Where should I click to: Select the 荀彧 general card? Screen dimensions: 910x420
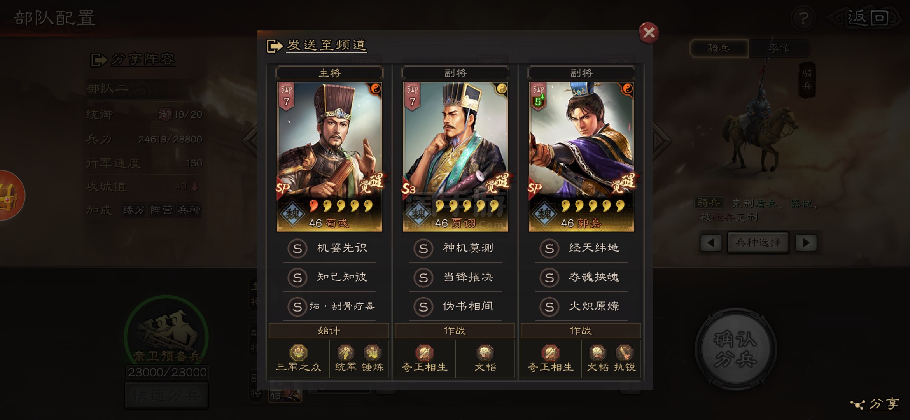pos(329,157)
